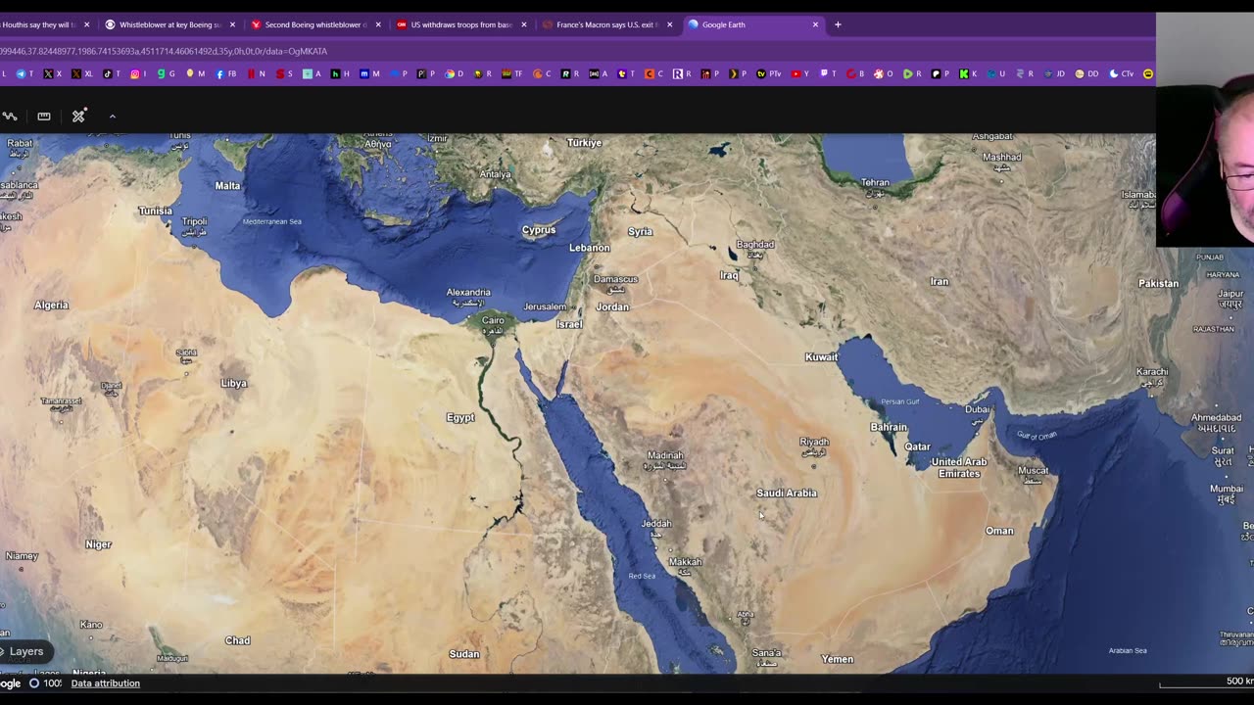This screenshot has height=705, width=1254.
Task: Close the Google Earth tab
Action: click(815, 24)
